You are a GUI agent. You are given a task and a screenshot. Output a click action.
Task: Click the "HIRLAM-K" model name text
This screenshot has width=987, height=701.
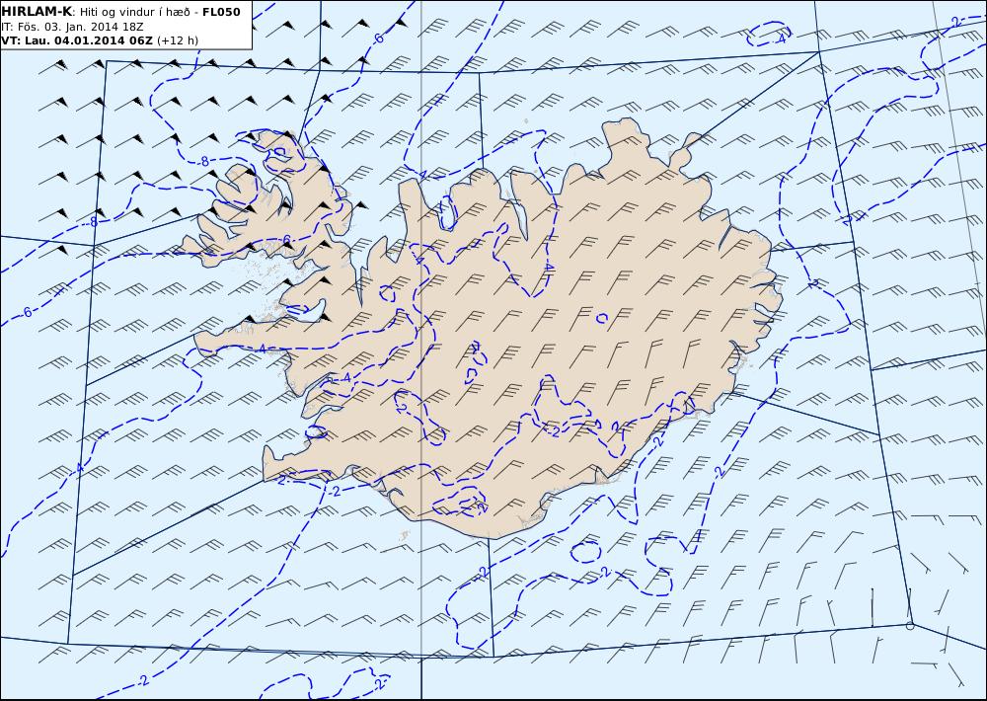[37, 12]
